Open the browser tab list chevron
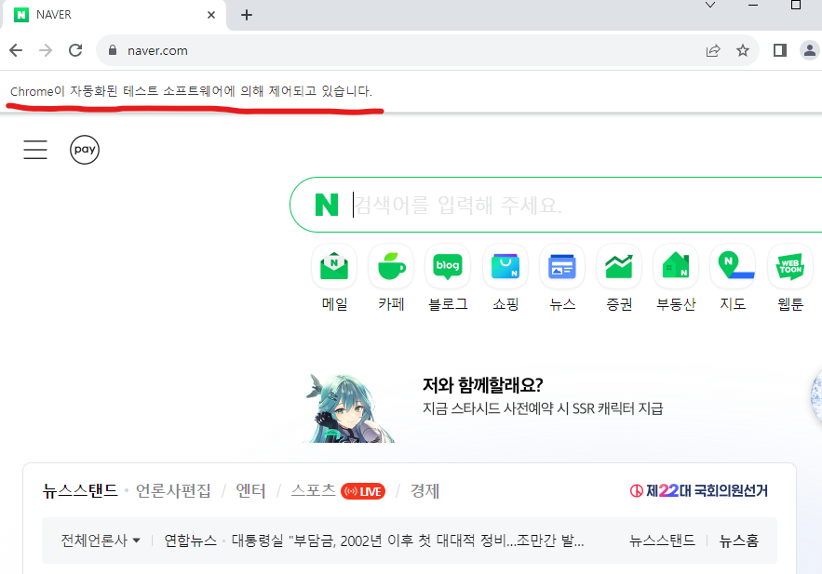The width and height of the screenshot is (822, 574). 710,6
